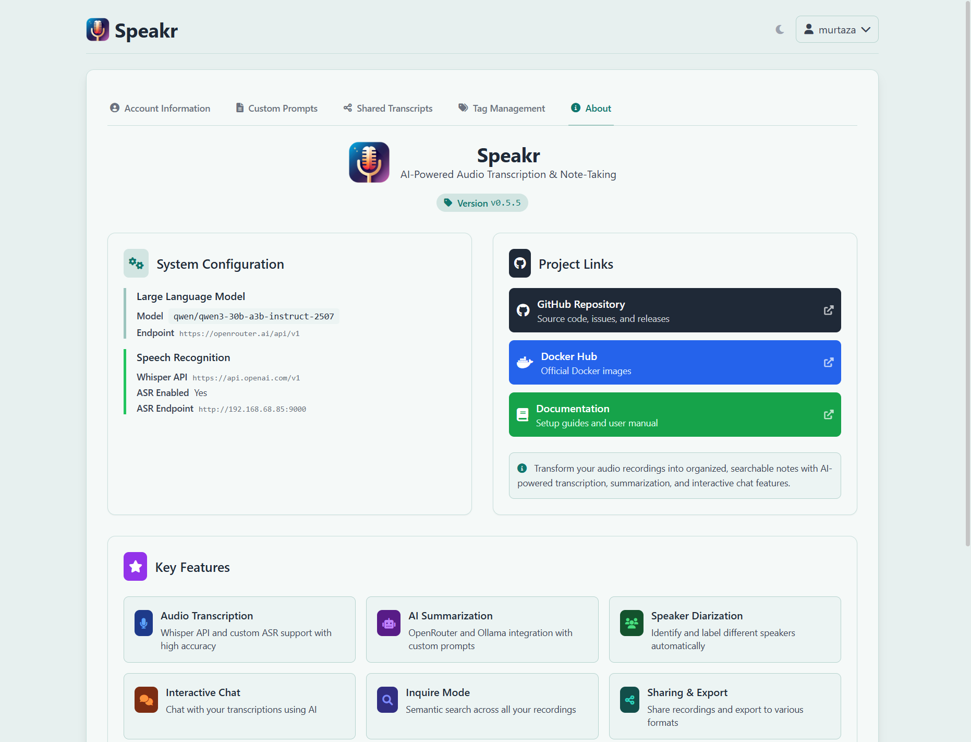Image resolution: width=971 pixels, height=742 pixels.
Task: Click the Speakr microphone logo in header
Action: [98, 30]
